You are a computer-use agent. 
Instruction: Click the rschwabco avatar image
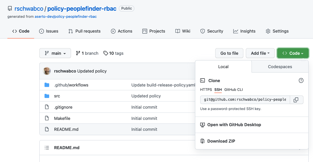pyautogui.click(x=47, y=71)
